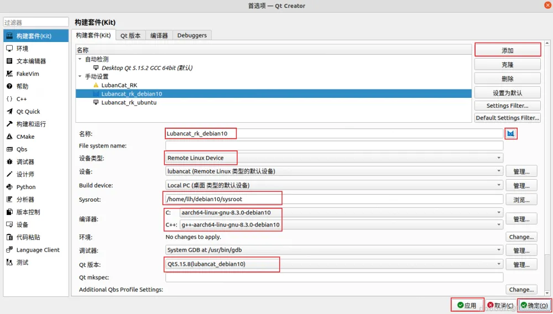Click 管理... next to Build device

pyautogui.click(x=521, y=186)
